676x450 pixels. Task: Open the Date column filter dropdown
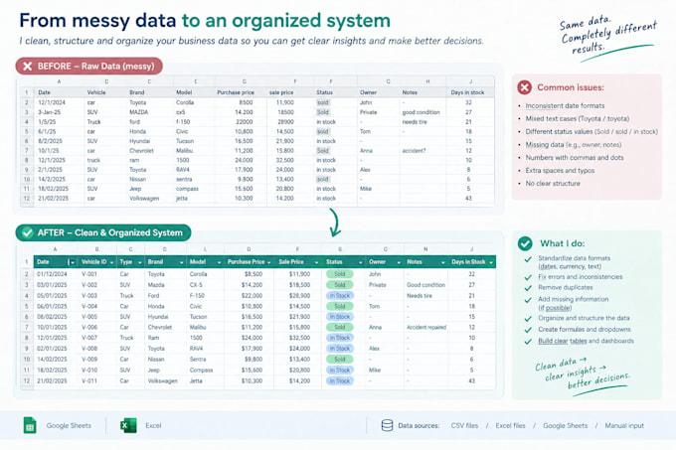(x=72, y=262)
